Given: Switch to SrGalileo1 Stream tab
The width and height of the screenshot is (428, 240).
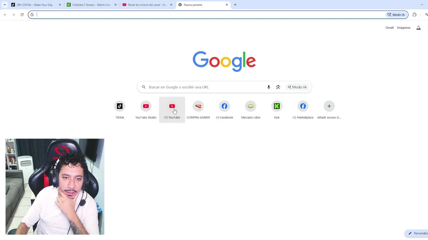Looking at the screenshot, I should tap(91, 5).
